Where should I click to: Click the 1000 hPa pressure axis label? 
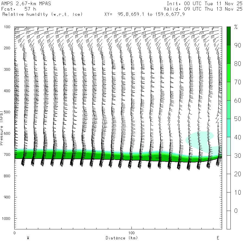click(x=6, y=219)
